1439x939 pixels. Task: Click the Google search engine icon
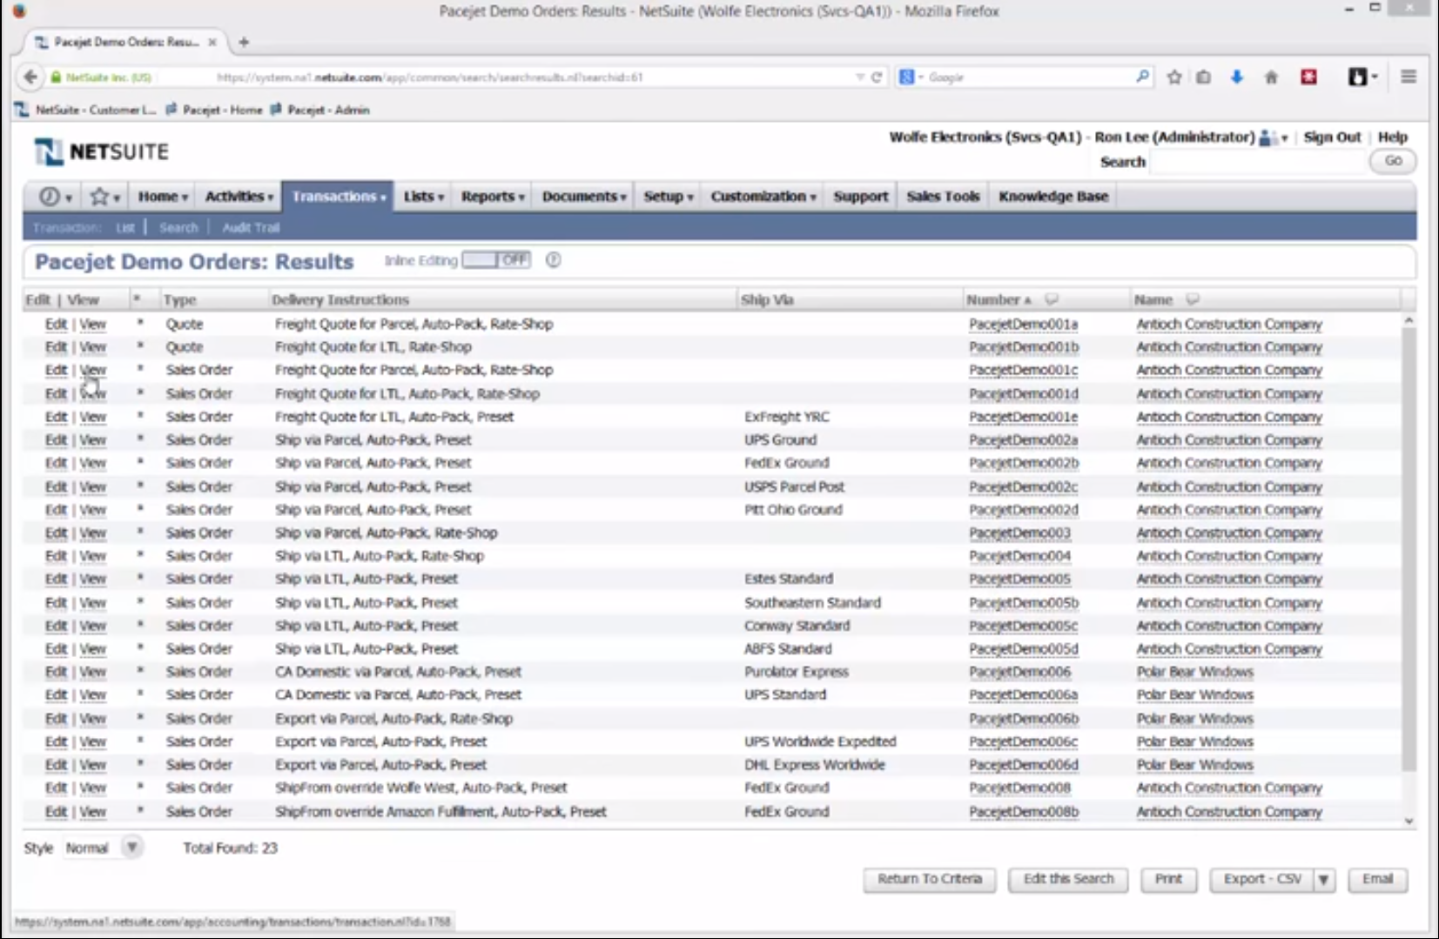907,77
